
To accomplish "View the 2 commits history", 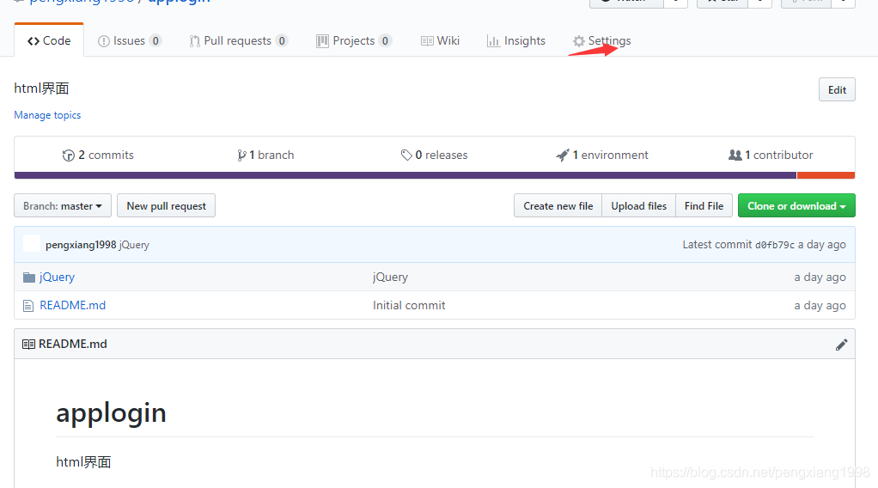I will pos(98,156).
